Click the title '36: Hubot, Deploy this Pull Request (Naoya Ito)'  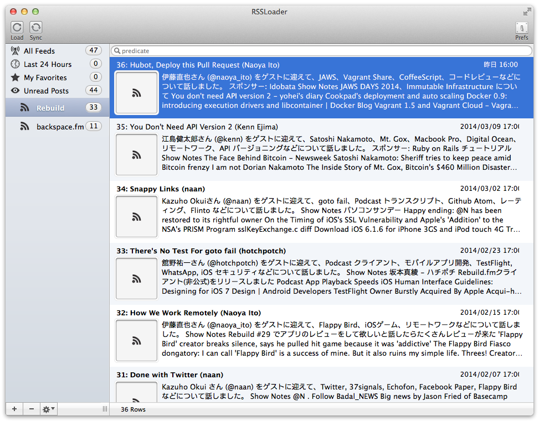click(x=198, y=65)
